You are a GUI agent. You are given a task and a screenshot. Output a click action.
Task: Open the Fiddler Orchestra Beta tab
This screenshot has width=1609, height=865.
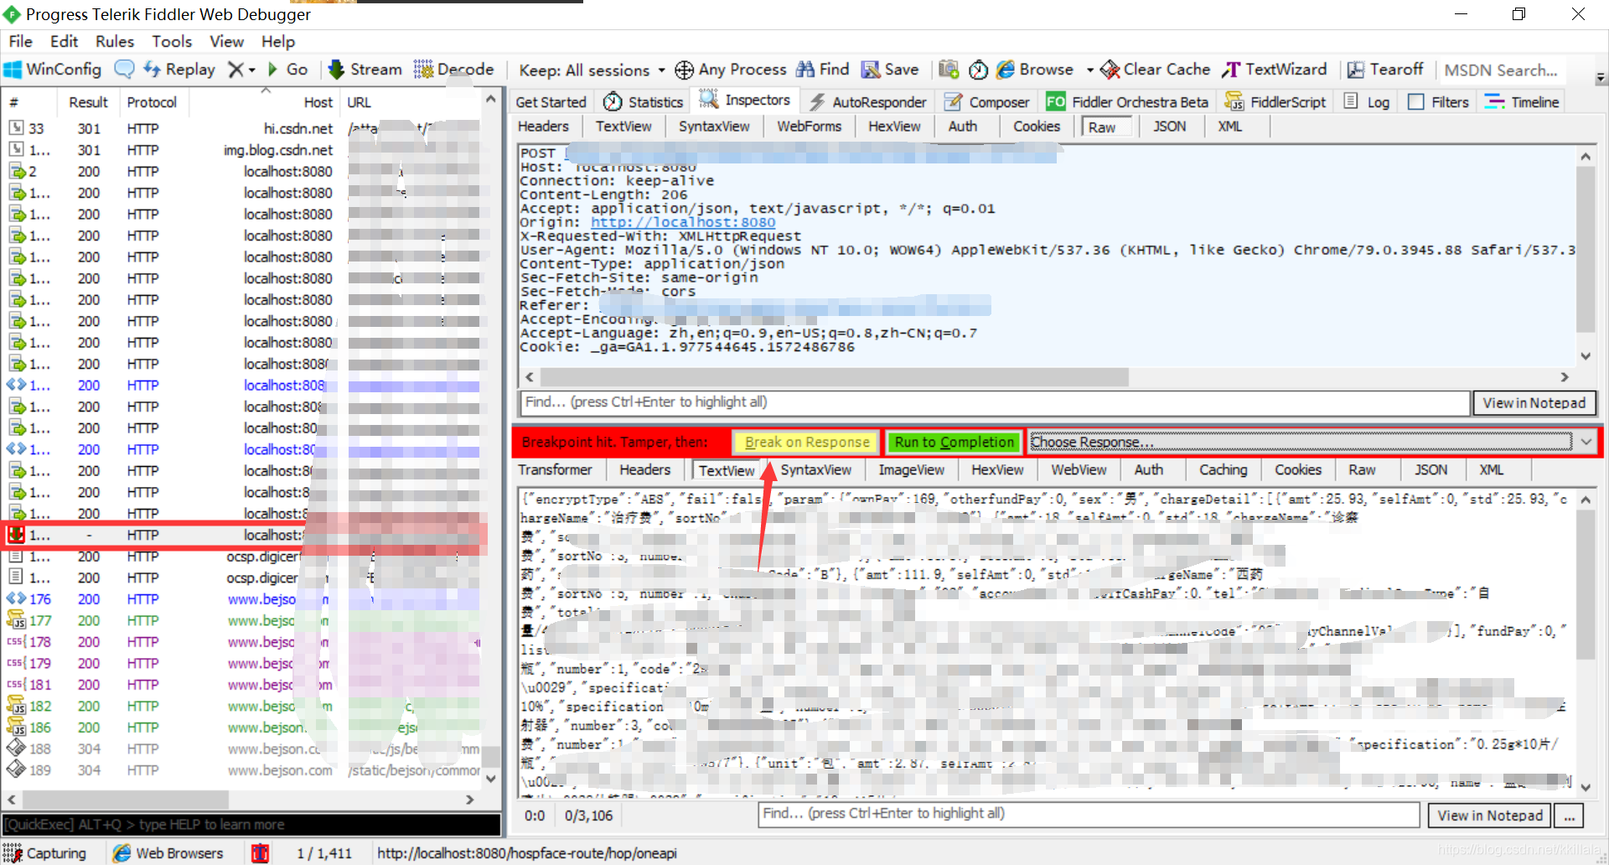1128,101
